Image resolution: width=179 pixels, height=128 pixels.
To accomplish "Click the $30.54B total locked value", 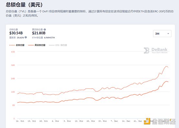I will click(x=16, y=33).
